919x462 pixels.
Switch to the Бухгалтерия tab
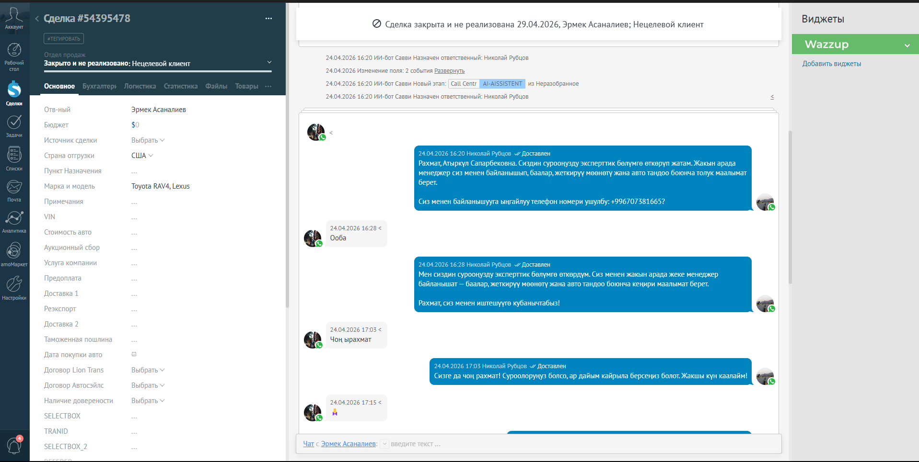99,86
